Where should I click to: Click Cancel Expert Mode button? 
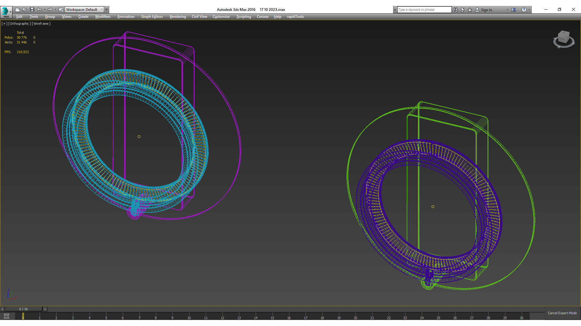(x=562, y=313)
